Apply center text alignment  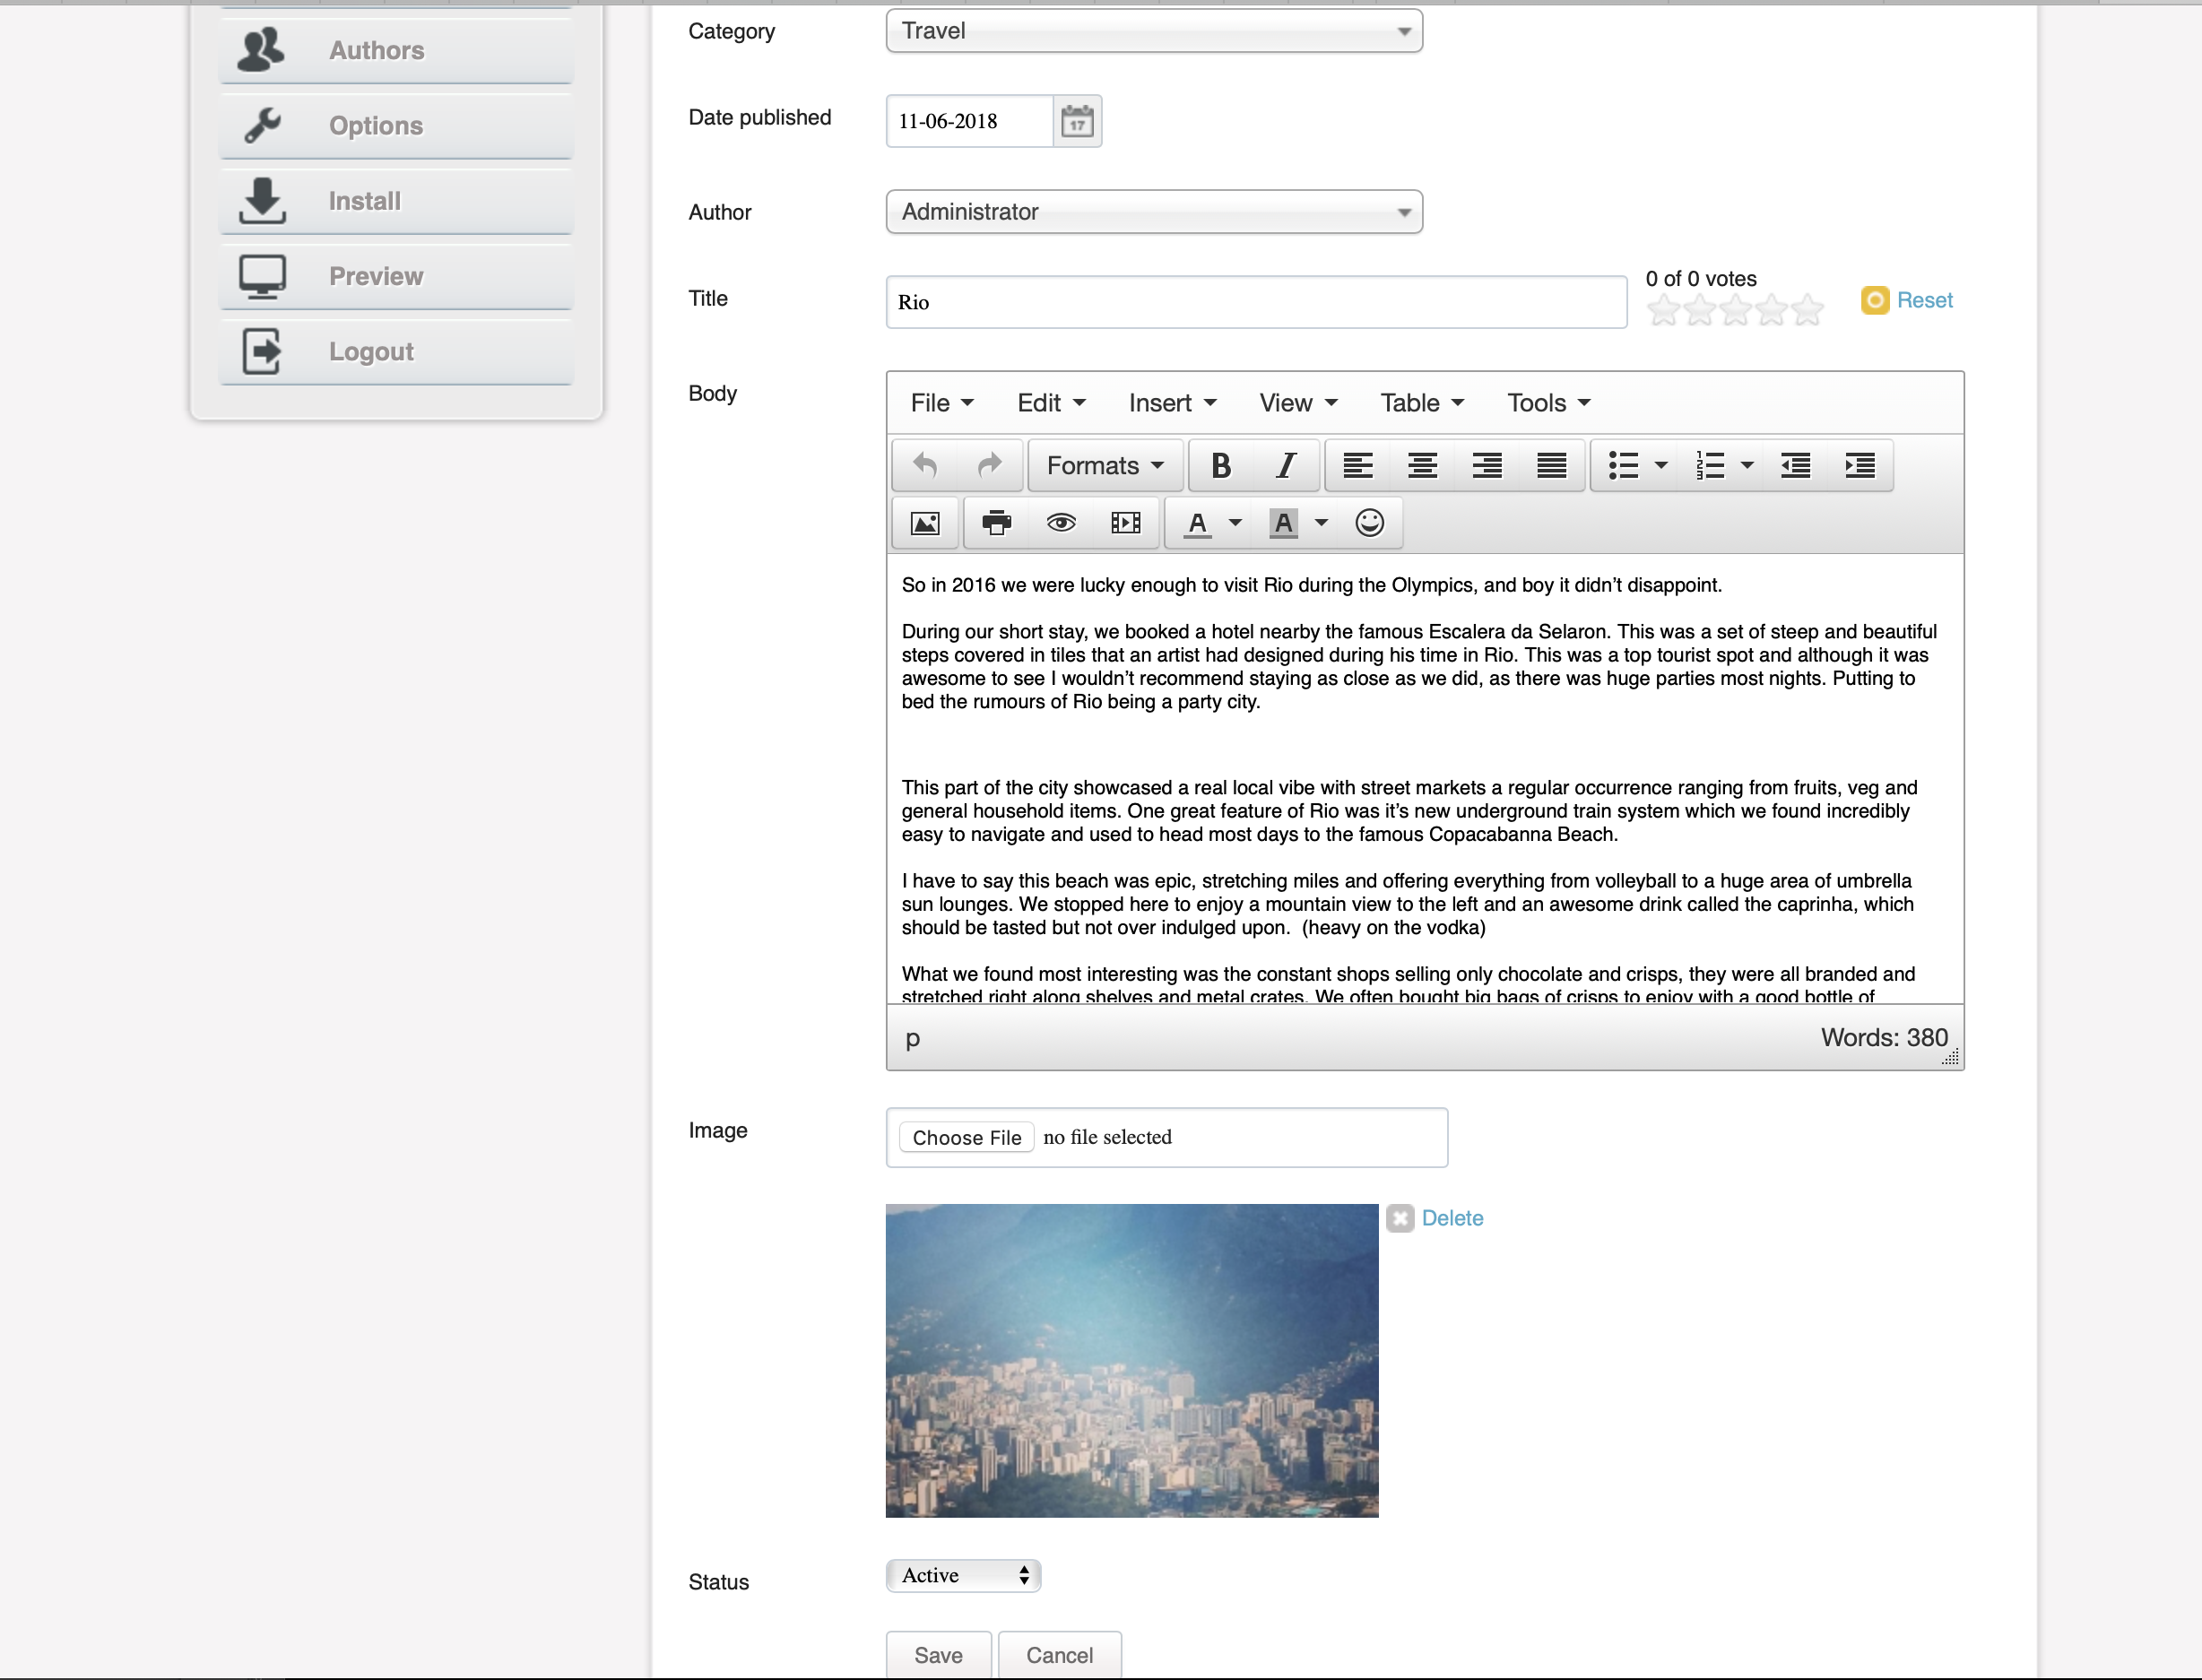click(1422, 466)
